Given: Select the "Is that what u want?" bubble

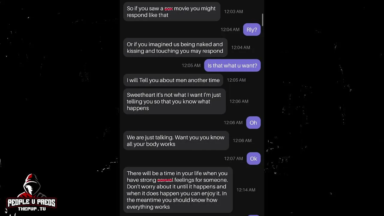Looking at the screenshot, I should point(232,65).
